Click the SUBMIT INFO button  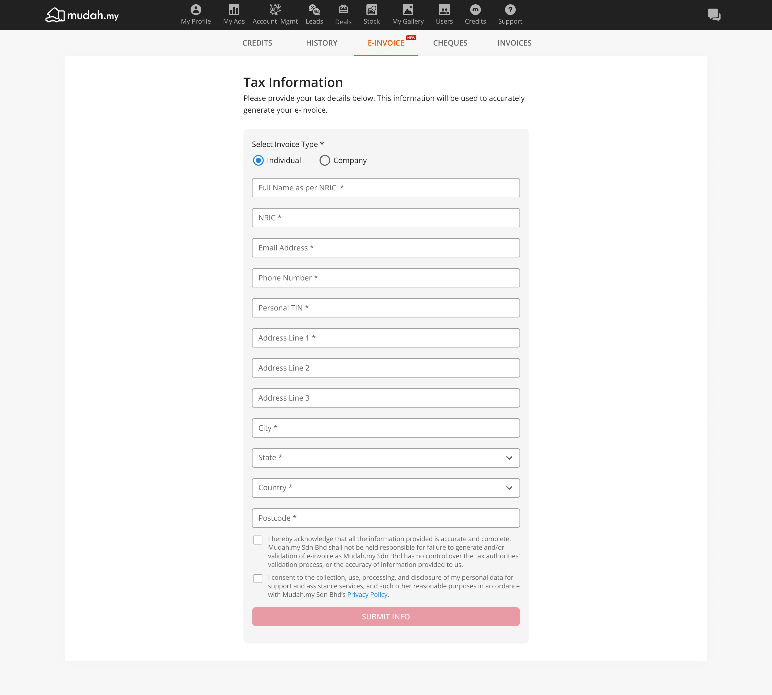coord(386,617)
